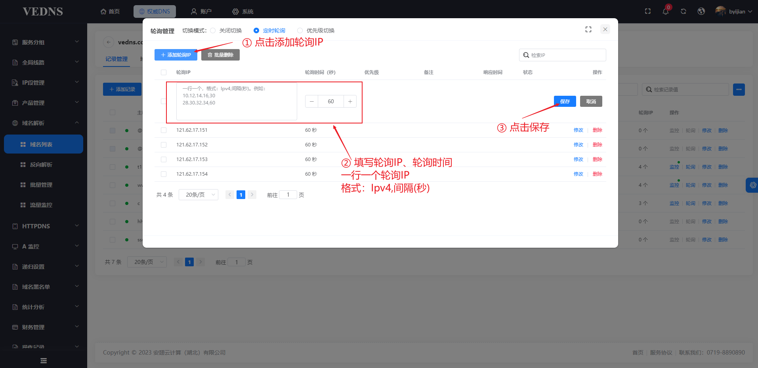Click the 产品管理 sidebar icon
The image size is (758, 368).
click(x=15, y=103)
